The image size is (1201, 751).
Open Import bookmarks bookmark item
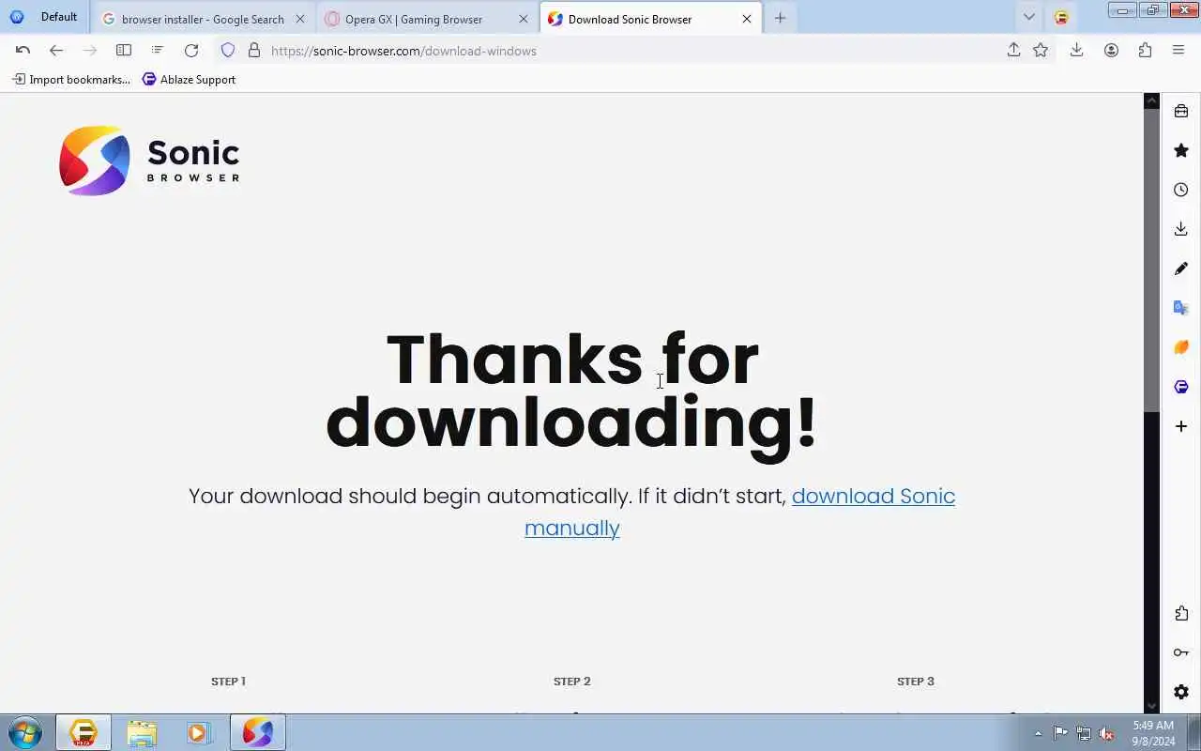(71, 80)
